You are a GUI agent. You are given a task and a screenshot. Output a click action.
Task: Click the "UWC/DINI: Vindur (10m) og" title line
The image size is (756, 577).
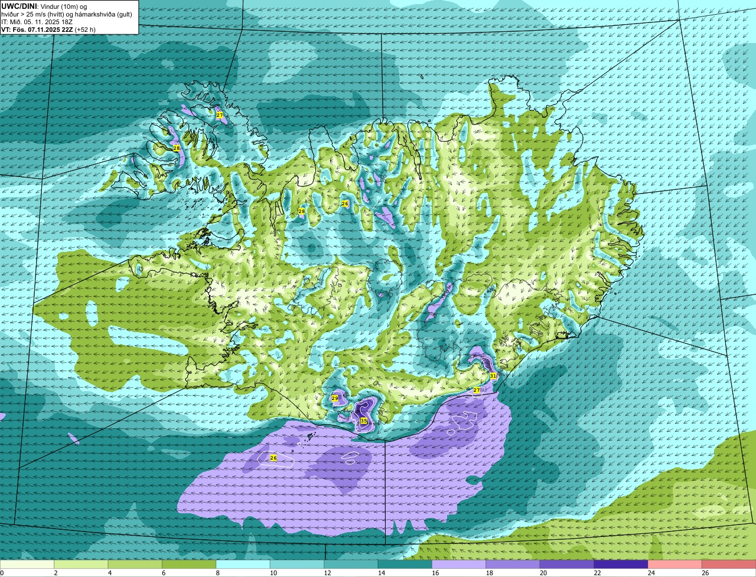click(44, 6)
